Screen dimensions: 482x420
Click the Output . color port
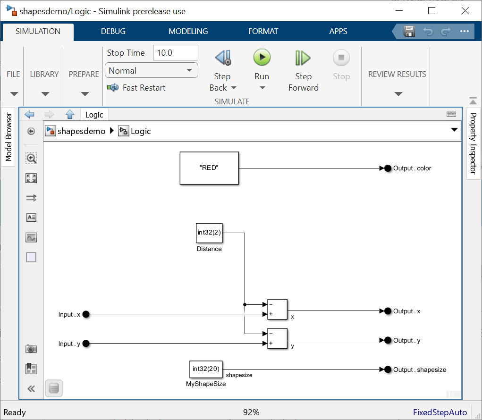388,168
